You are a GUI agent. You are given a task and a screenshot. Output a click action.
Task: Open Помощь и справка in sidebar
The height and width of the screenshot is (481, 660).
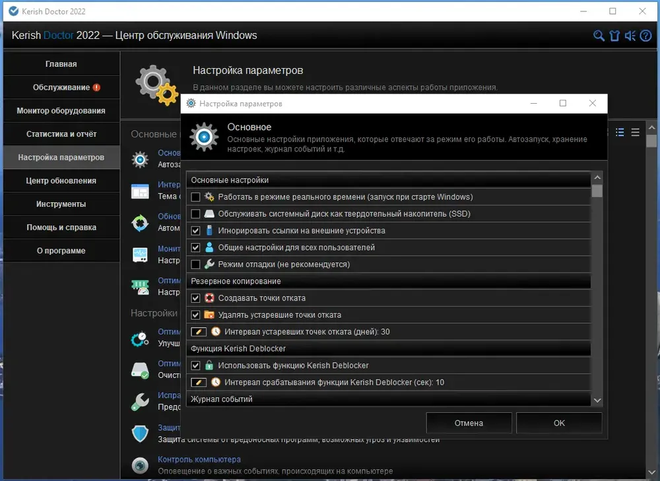(x=61, y=227)
